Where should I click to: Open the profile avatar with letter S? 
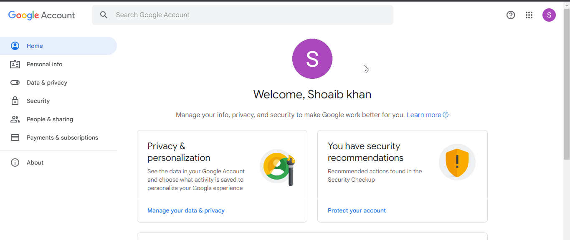pos(549,15)
